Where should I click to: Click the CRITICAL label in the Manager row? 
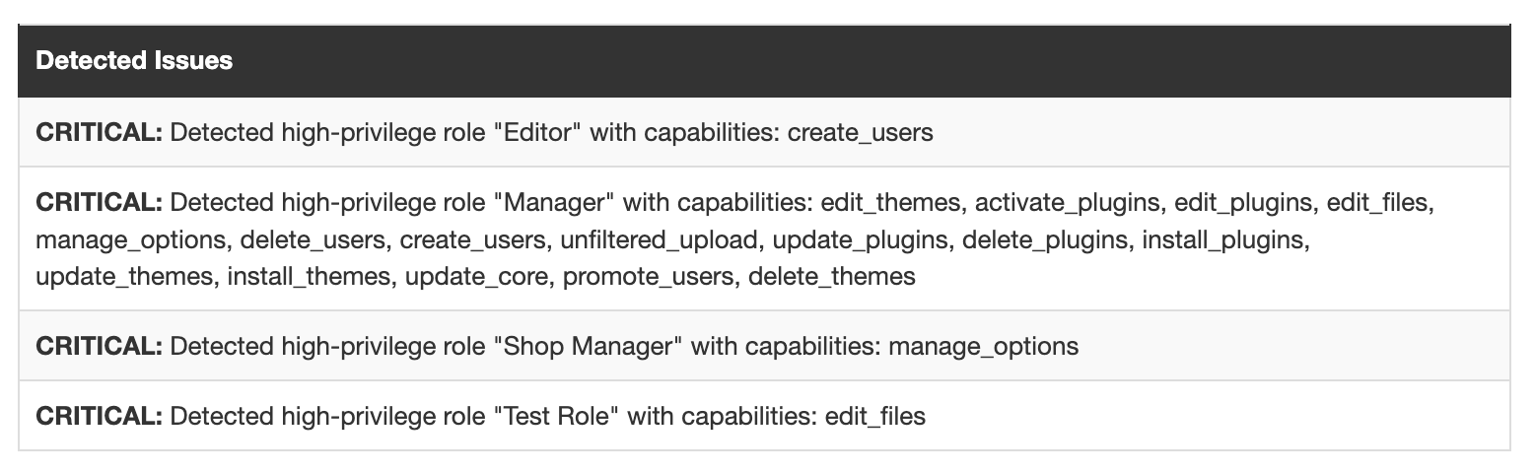tap(99, 203)
